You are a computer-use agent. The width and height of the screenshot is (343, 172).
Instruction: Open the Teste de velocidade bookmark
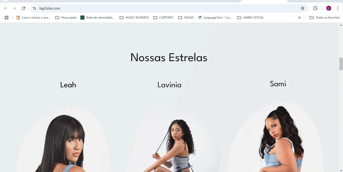point(97,18)
